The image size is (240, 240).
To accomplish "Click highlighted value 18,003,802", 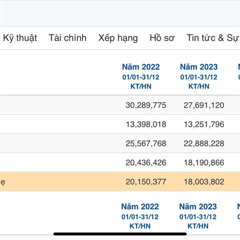I will 204,182.
